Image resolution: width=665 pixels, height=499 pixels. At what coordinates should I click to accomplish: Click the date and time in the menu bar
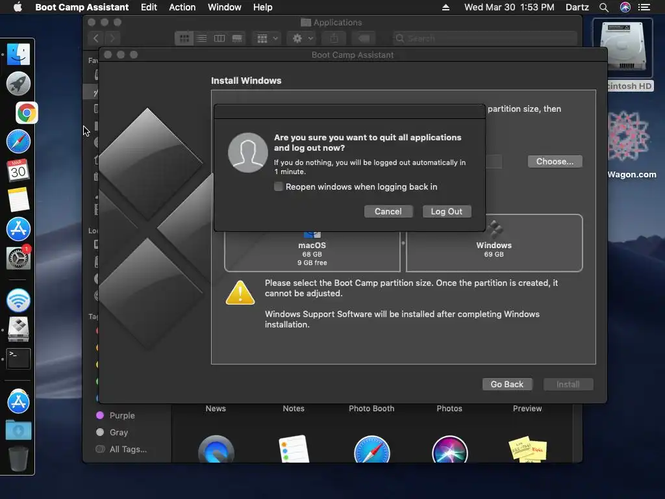coord(509,7)
